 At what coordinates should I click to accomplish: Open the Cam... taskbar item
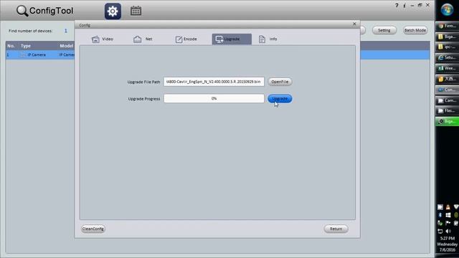click(x=447, y=100)
